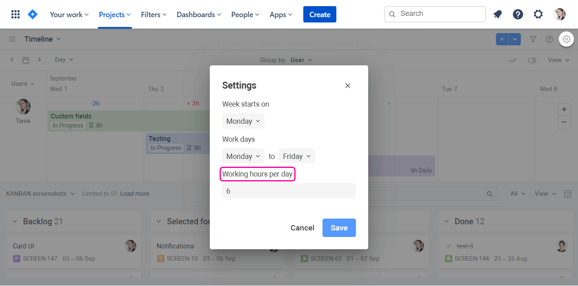Zoom in timeline with plus button
Screen dimensions: 578x286
pyautogui.click(x=564, y=109)
